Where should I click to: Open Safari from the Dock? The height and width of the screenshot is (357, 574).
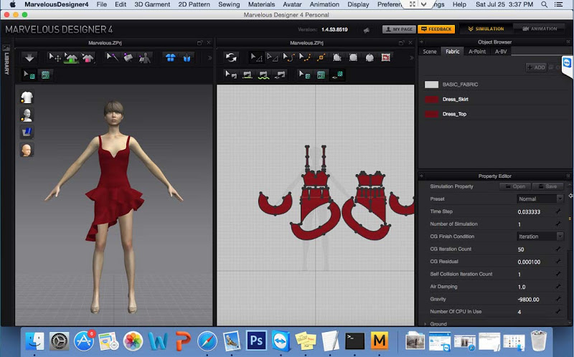coord(207,341)
